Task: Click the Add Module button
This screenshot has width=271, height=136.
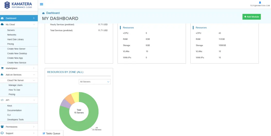Action: (x=251, y=17)
